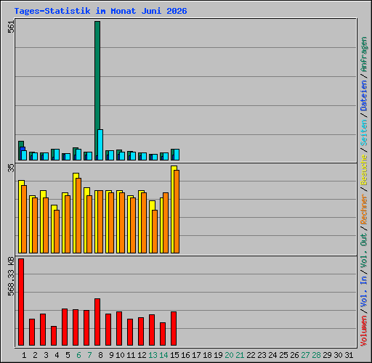
Task: Click the red Volumen bar on day 10
Action: [119, 328]
